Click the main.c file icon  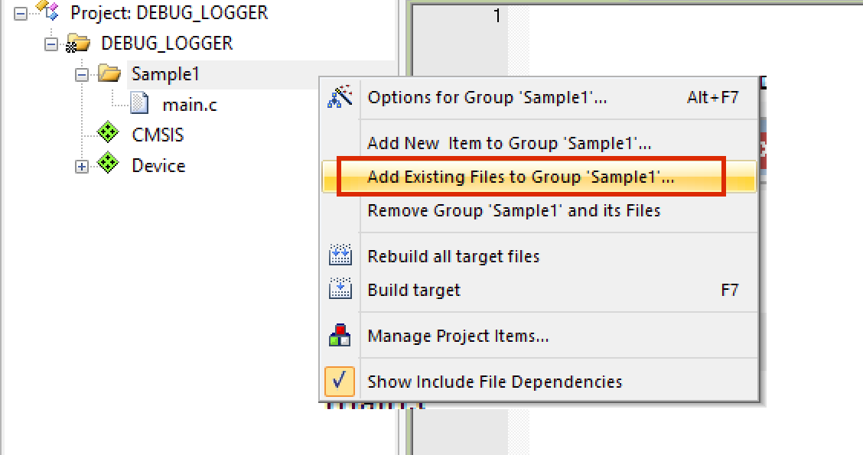pos(139,104)
